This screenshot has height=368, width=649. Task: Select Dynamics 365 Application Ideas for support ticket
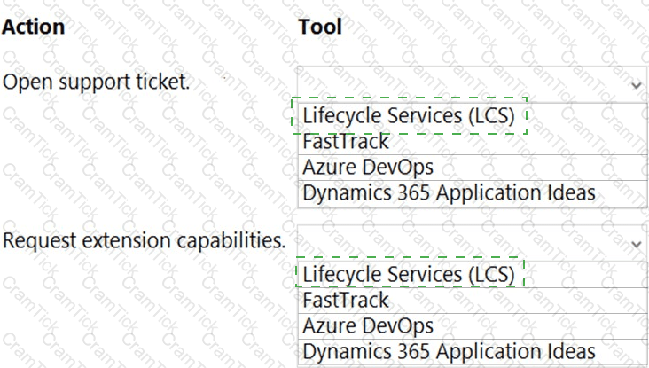point(449,192)
